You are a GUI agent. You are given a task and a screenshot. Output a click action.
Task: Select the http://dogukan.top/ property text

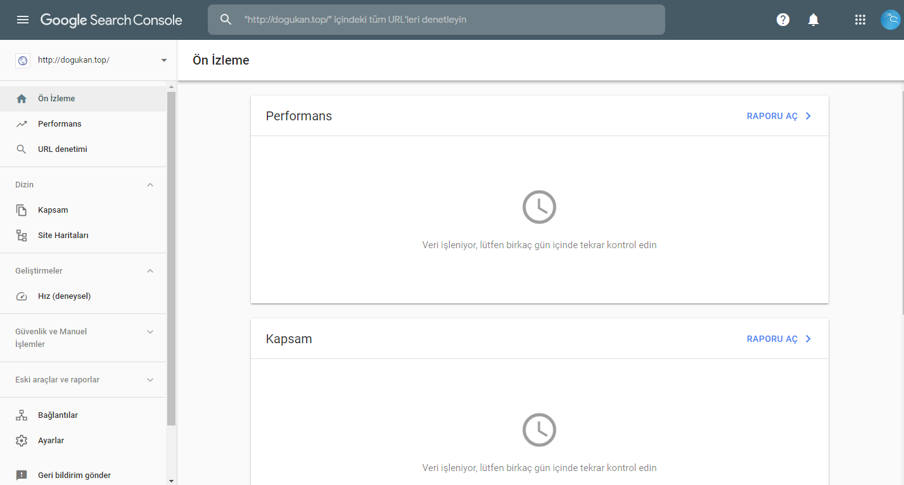(73, 60)
